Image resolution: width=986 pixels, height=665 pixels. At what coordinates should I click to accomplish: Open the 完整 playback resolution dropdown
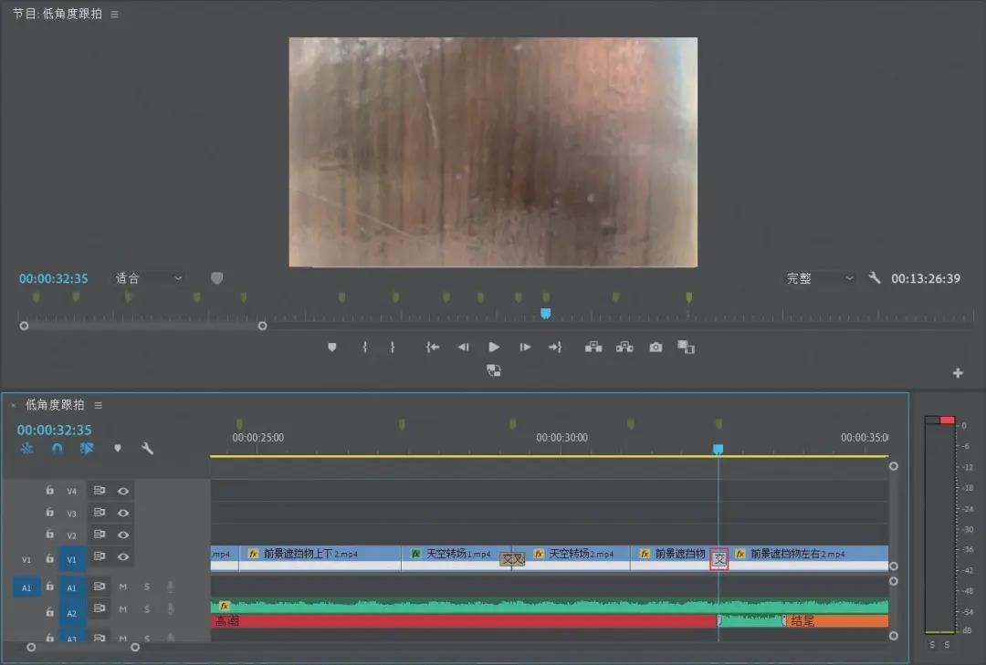pyautogui.click(x=820, y=278)
